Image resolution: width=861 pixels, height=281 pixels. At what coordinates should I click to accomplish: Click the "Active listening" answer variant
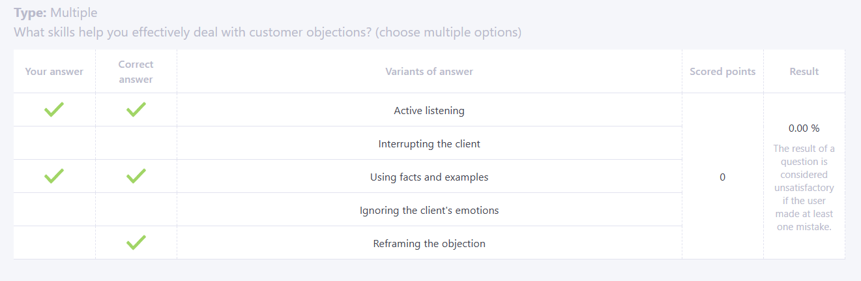point(429,111)
